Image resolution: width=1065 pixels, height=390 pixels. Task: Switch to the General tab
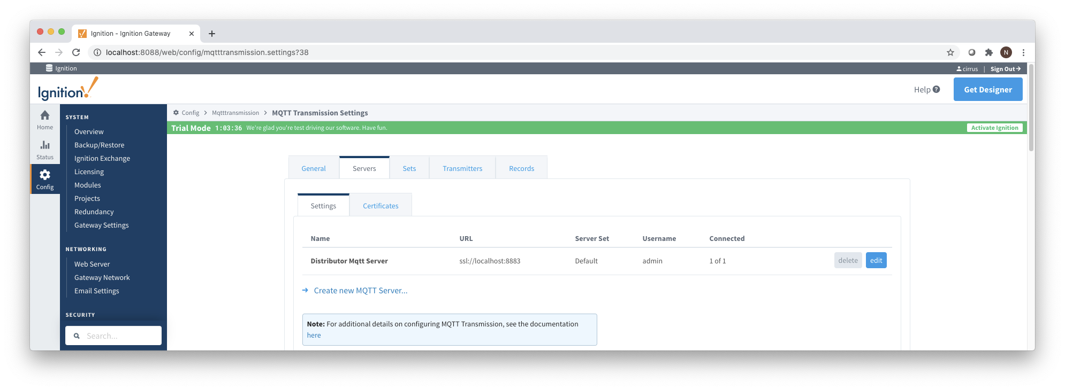[314, 168]
